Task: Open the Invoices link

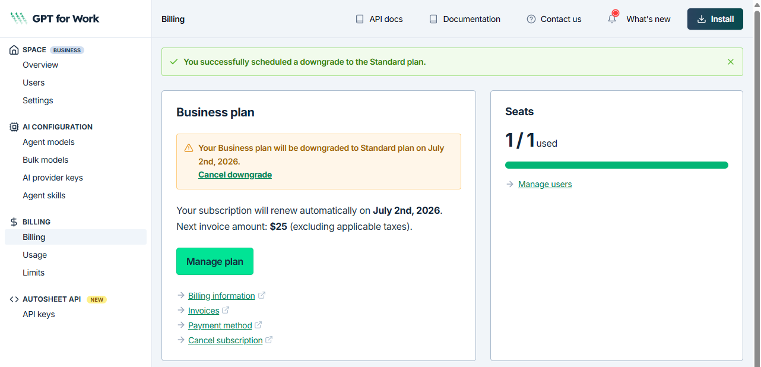Action: point(204,311)
